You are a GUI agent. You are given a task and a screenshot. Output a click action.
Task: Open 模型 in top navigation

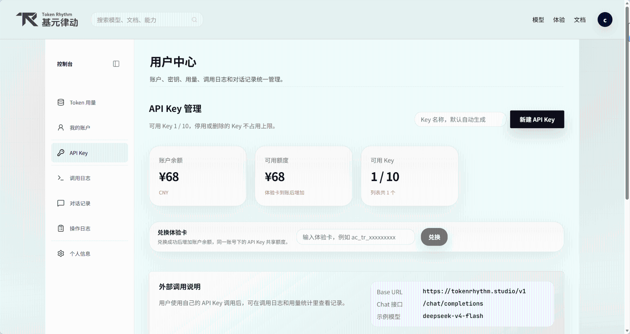pyautogui.click(x=538, y=20)
